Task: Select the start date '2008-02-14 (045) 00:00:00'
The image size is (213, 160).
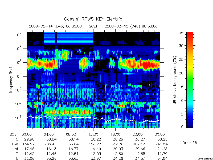Action: 55,26
